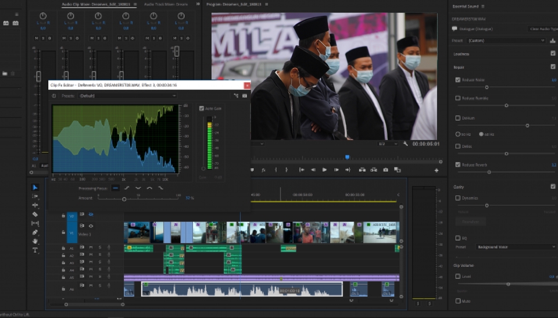The image size is (558, 318).
Task: Open playback resolution 1/2 dropdown
Action: coord(388,144)
